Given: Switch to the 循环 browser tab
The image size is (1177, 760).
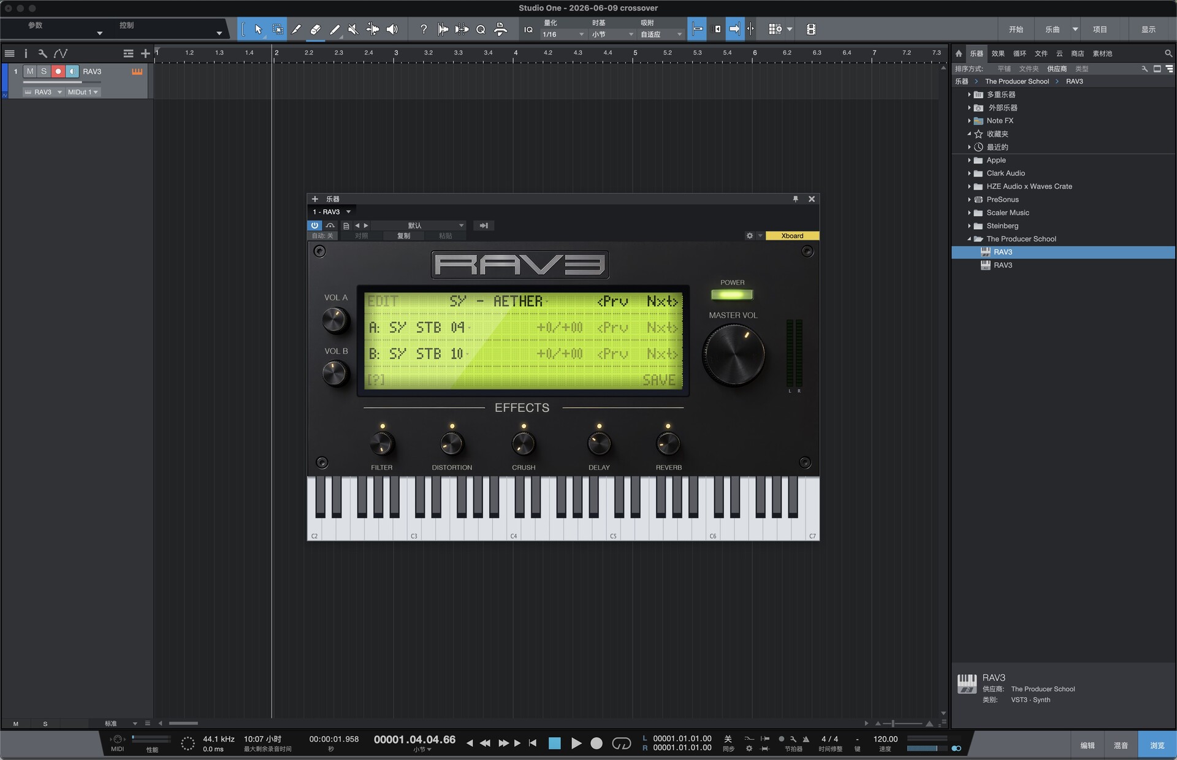Looking at the screenshot, I should (1019, 53).
